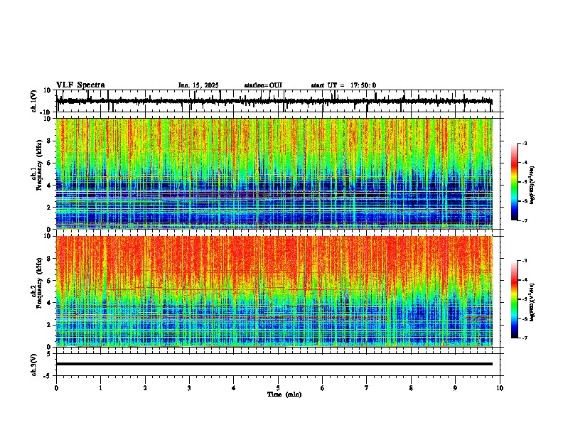Image resolution: width=563 pixels, height=435 pixels.
Task: Click the "VLF Spectra" plot title
Action: tap(80, 85)
